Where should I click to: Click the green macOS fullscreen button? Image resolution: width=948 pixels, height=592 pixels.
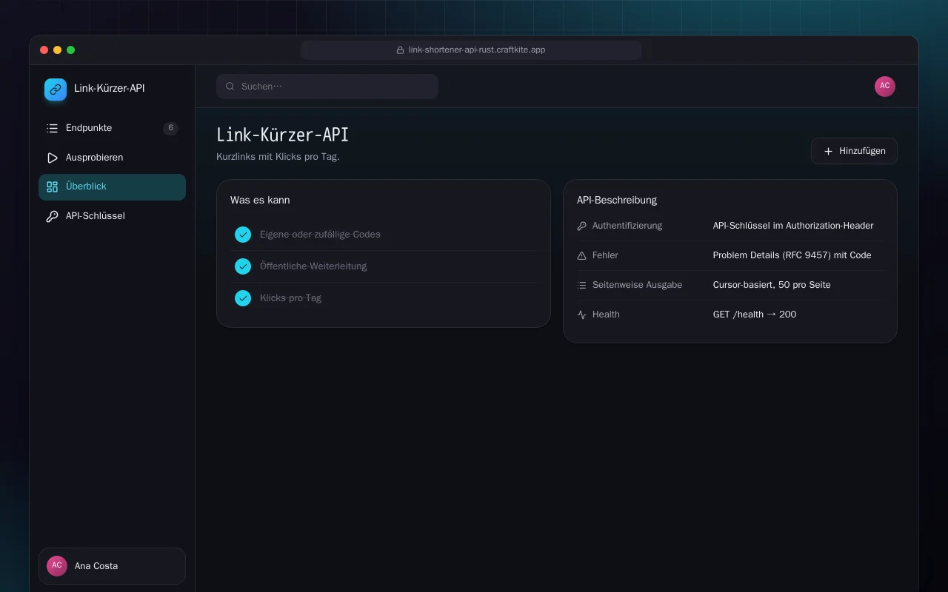pyautogui.click(x=71, y=50)
